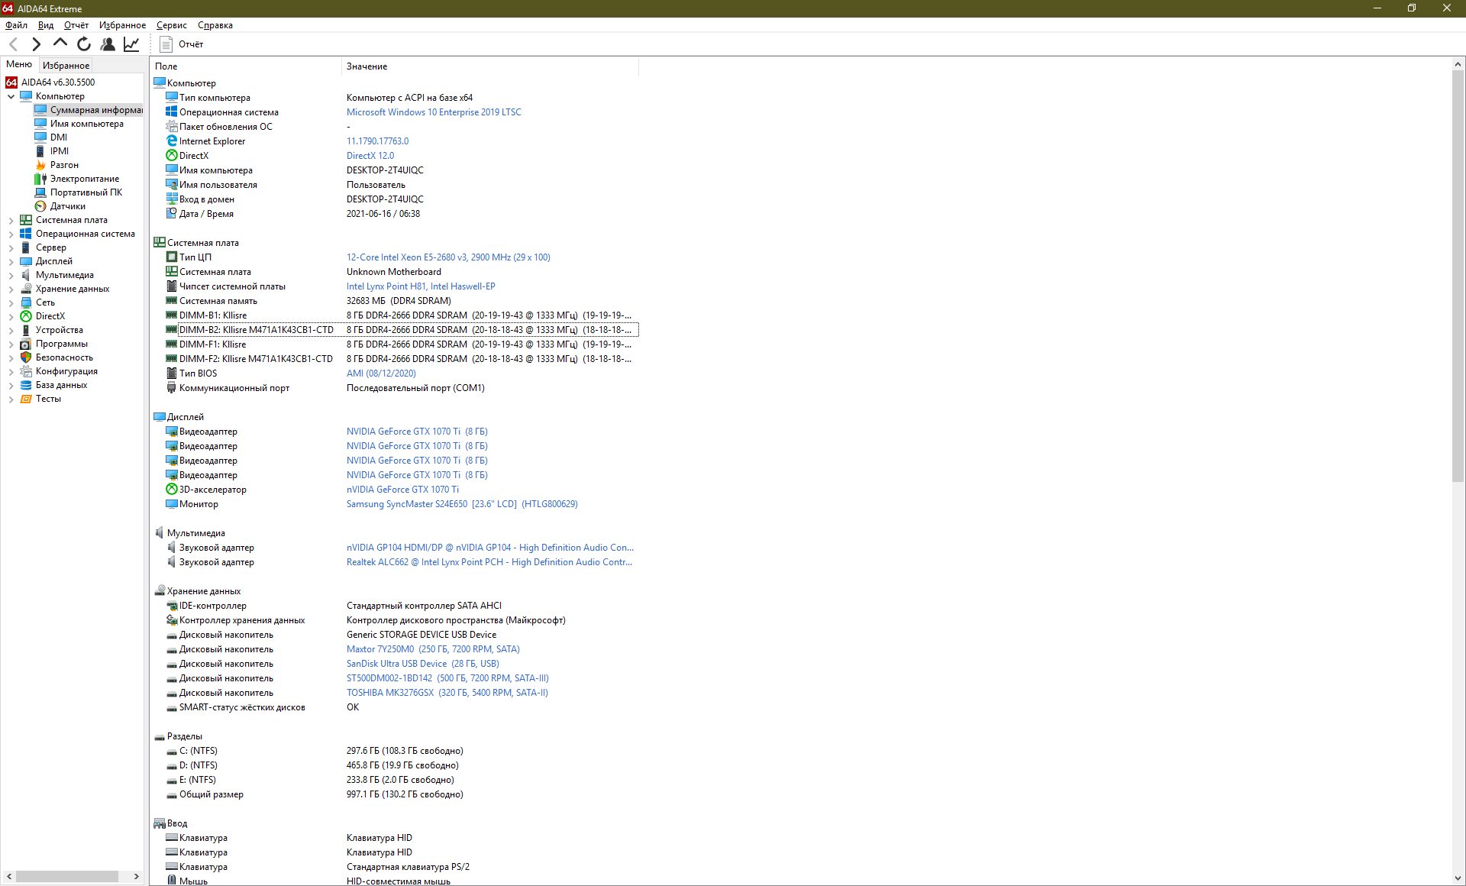Select the Датчики sensors tree item

point(67,206)
